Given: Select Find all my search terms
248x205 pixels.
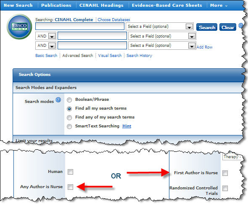Looking at the screenshot, I should click(x=69, y=109).
